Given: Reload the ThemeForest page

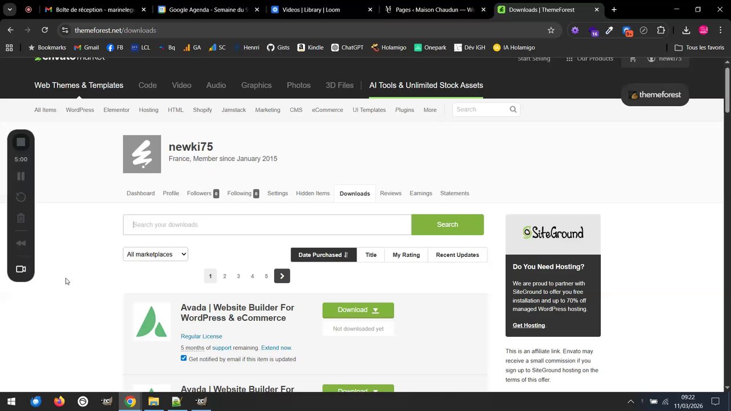Looking at the screenshot, I should [45, 30].
